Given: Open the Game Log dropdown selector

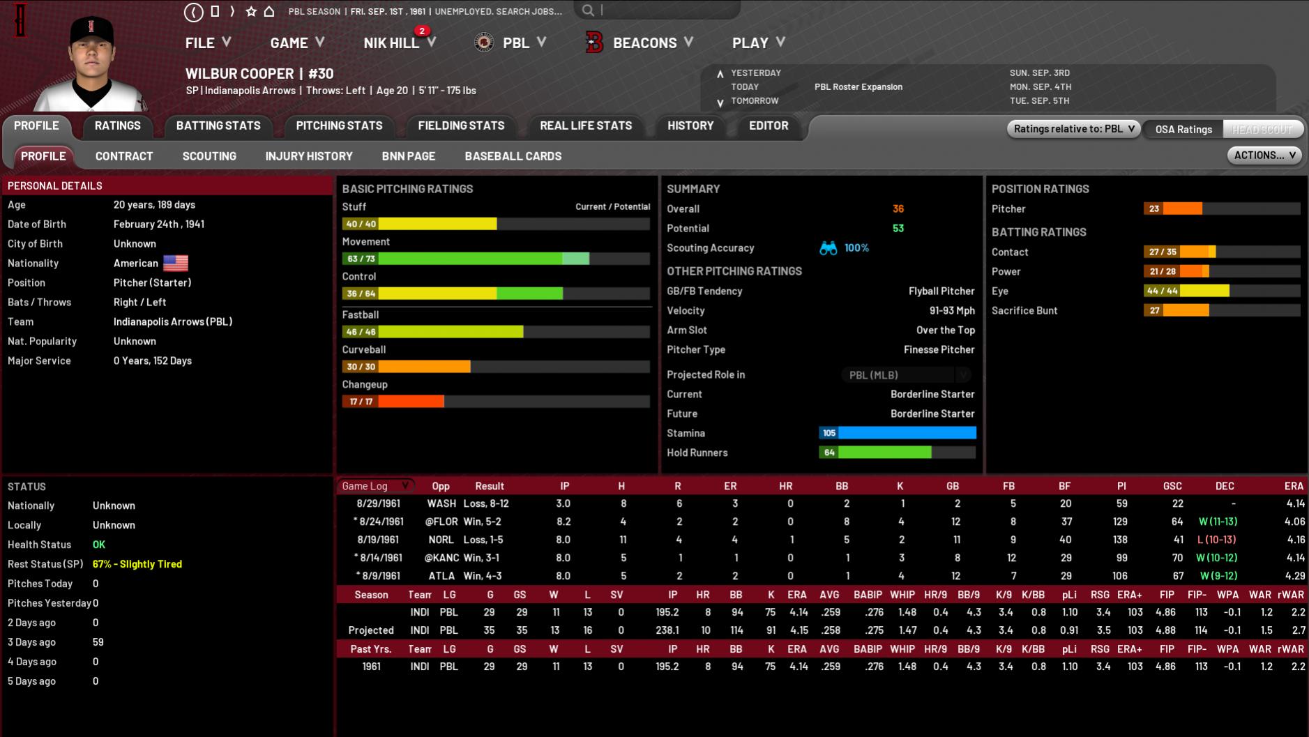Looking at the screenshot, I should (374, 486).
